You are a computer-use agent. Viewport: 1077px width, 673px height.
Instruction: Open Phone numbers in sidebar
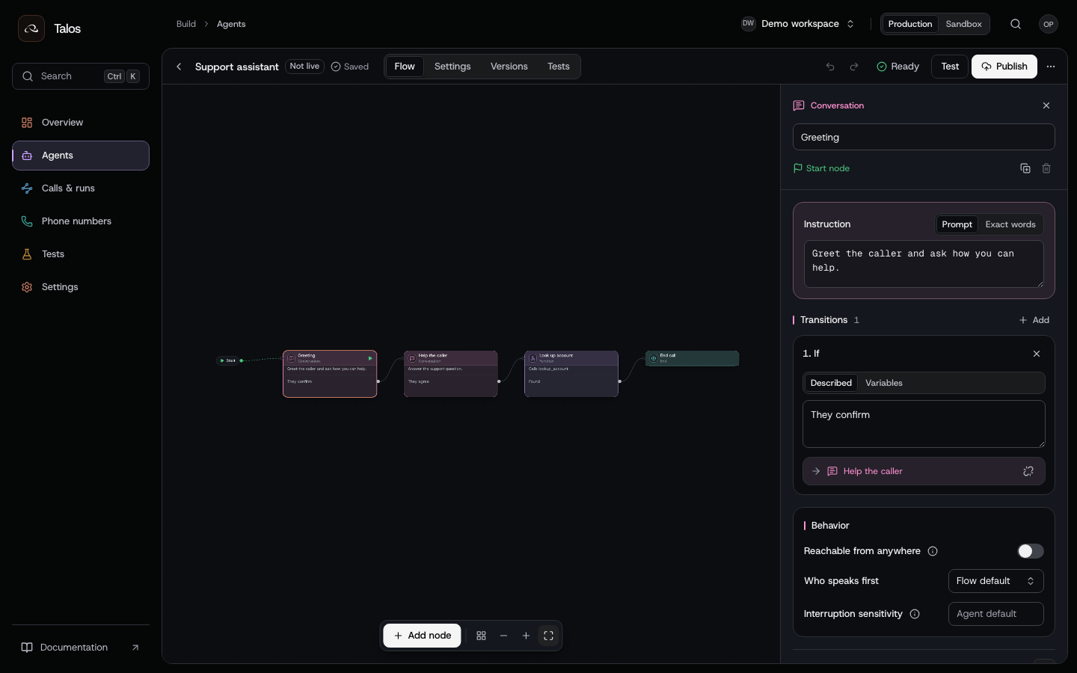coord(81,221)
